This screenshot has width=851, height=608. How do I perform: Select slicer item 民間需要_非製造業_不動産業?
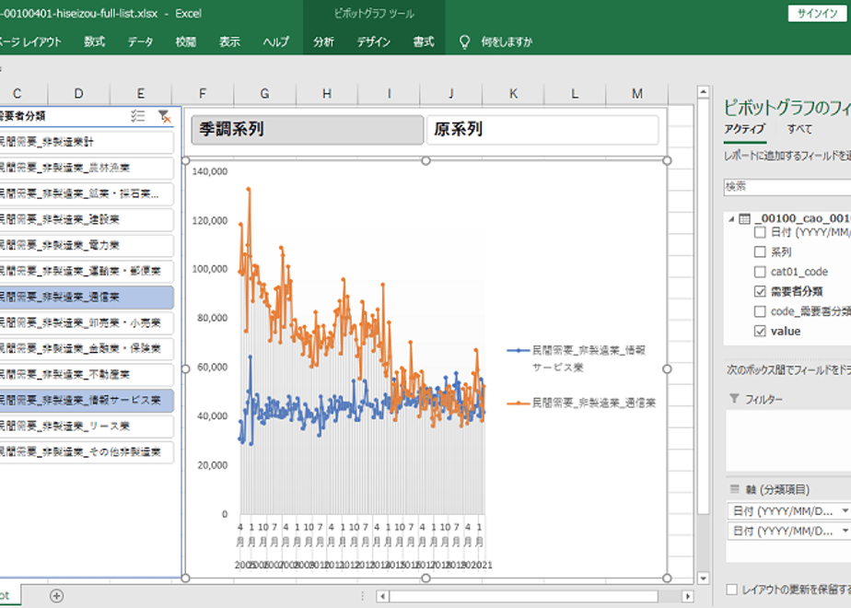[86, 375]
